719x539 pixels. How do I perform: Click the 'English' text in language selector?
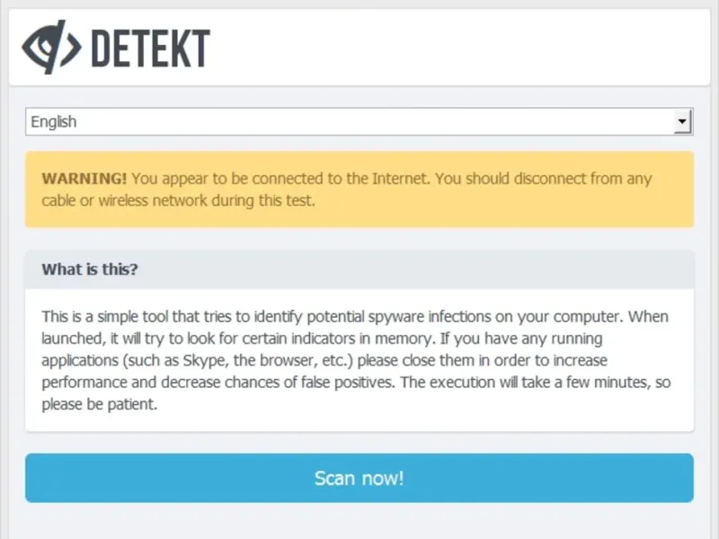(x=54, y=121)
